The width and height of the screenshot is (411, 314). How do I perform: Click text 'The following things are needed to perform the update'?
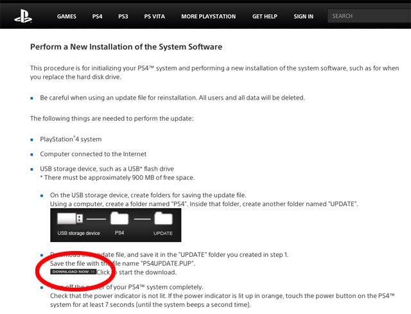(112, 118)
